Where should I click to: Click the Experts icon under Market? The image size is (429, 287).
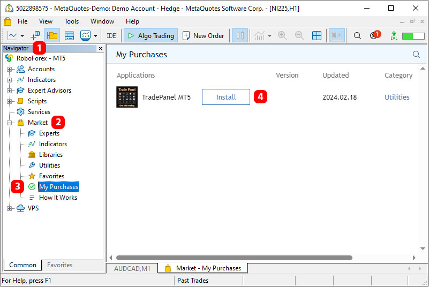point(32,133)
